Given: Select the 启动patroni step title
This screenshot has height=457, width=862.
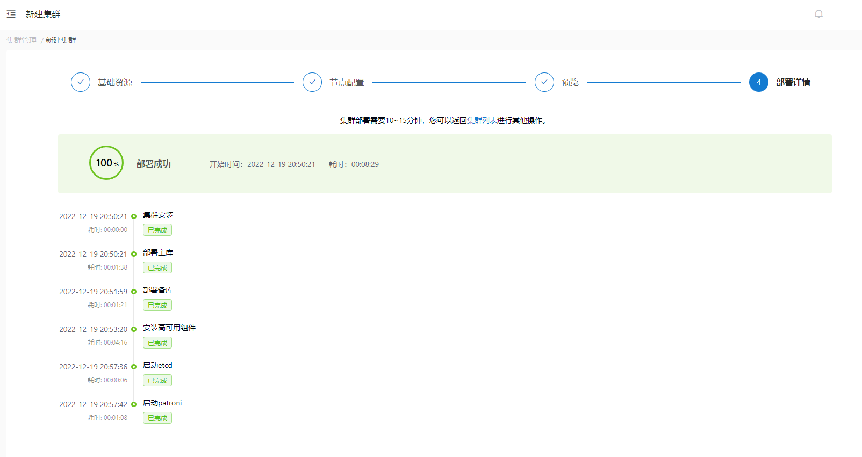Looking at the screenshot, I should click(x=162, y=403).
